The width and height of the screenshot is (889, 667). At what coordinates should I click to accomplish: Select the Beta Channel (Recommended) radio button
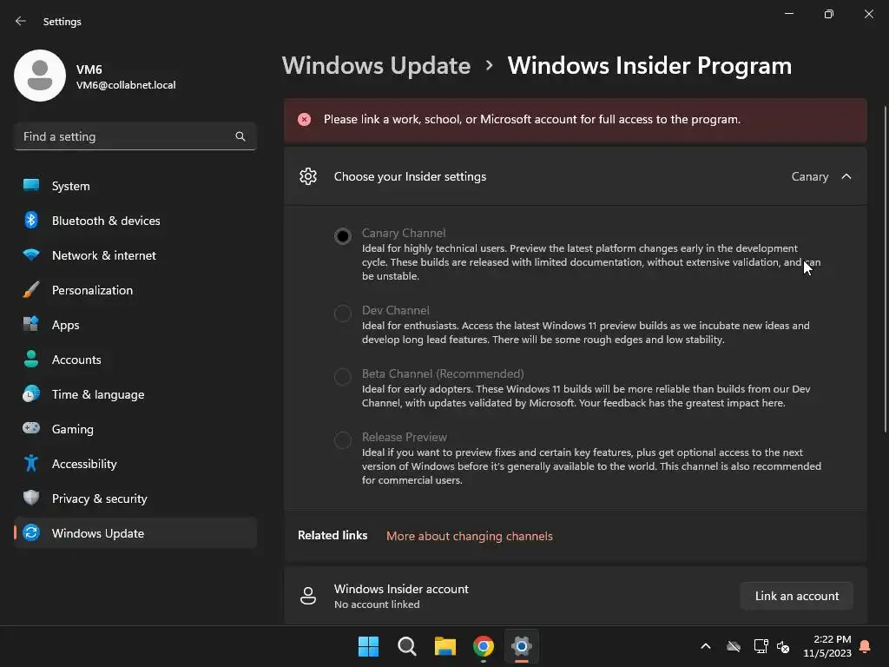coord(342,377)
